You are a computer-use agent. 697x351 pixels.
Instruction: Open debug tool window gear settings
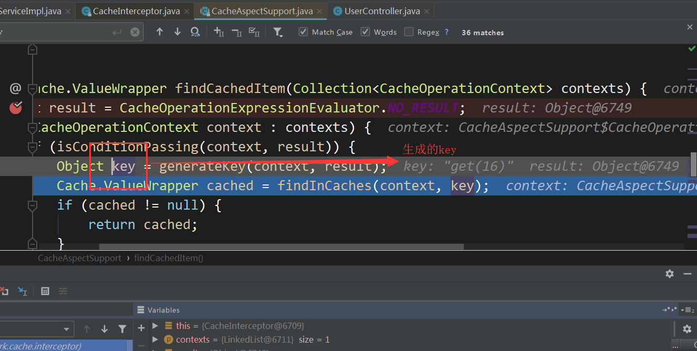tap(670, 274)
